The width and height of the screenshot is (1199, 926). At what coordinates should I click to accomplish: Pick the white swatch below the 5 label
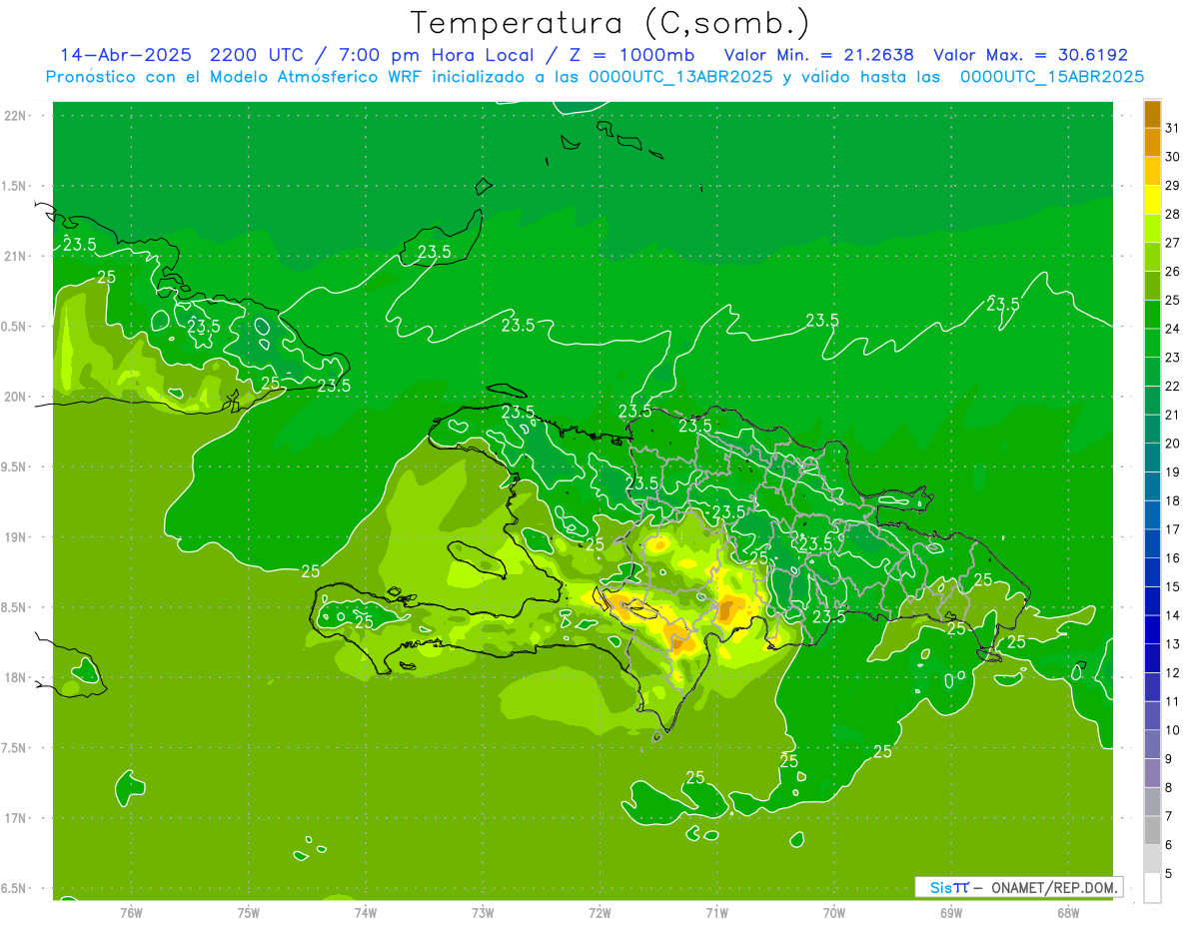coord(1153,888)
